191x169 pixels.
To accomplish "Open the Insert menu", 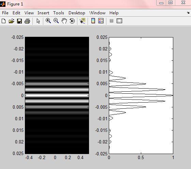I will tap(43, 13).
